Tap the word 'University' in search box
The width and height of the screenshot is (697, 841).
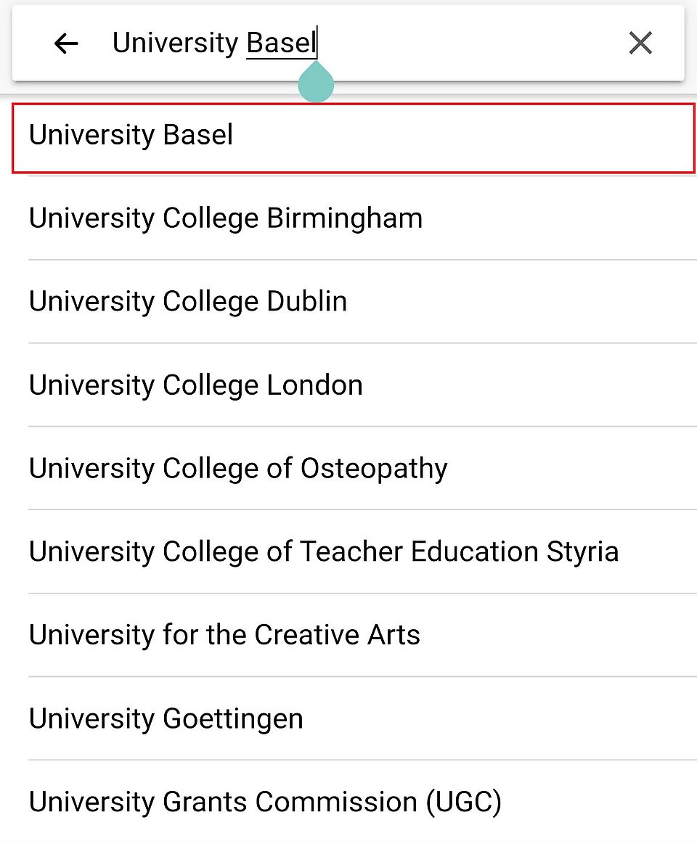coord(175,44)
